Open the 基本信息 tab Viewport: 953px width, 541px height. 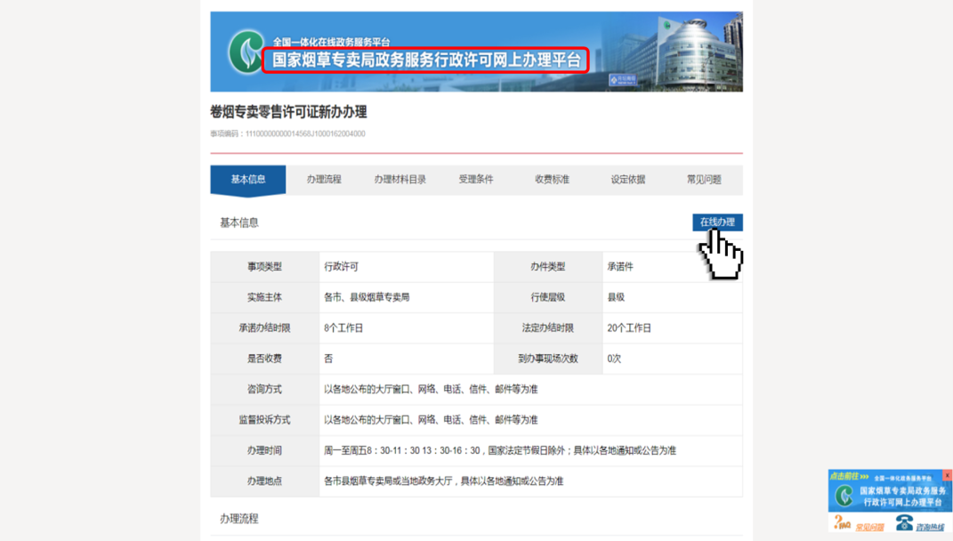coord(248,180)
